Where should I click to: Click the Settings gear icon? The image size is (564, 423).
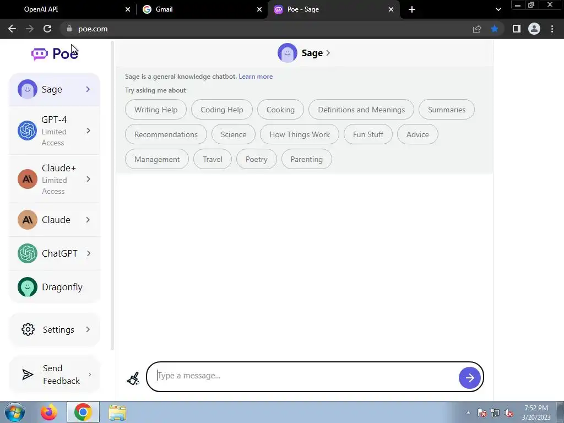28,329
